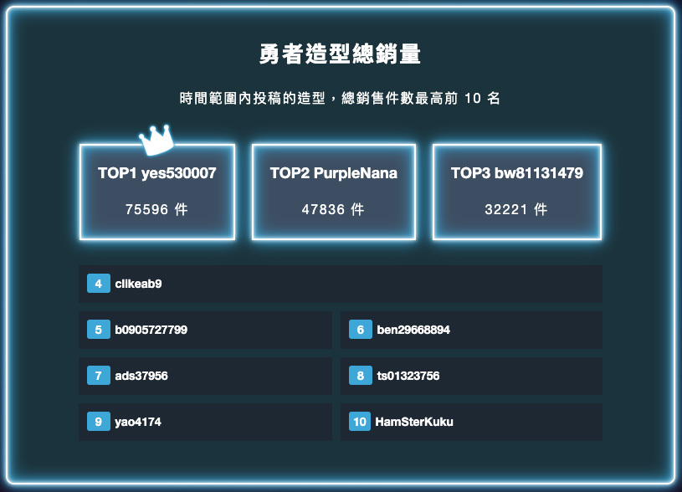Open b0905727799 profile entry

(x=151, y=330)
